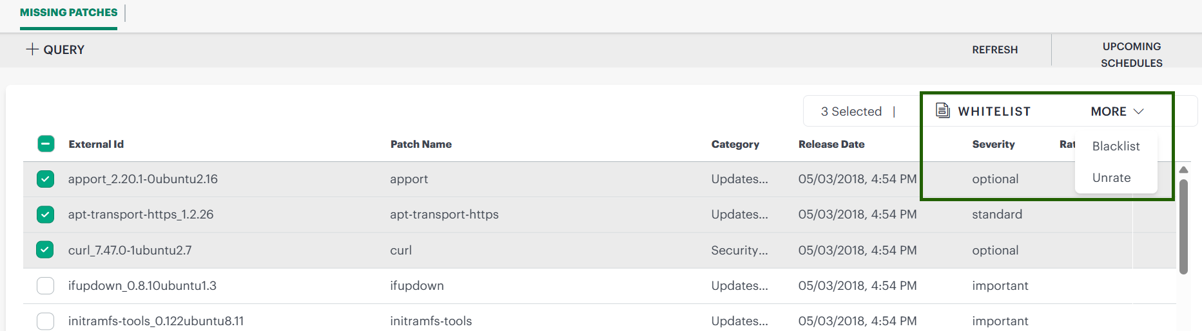Click external id ifupdown_0.8.10ubuntu1.3

[x=142, y=285]
